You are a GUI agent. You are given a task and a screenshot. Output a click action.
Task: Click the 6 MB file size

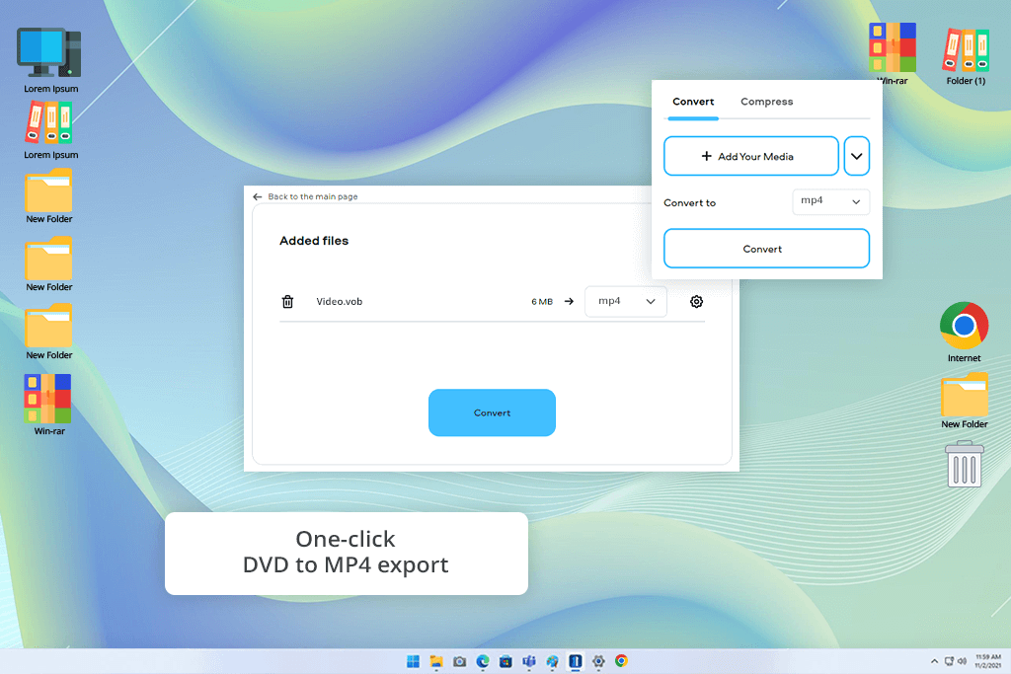(x=542, y=302)
